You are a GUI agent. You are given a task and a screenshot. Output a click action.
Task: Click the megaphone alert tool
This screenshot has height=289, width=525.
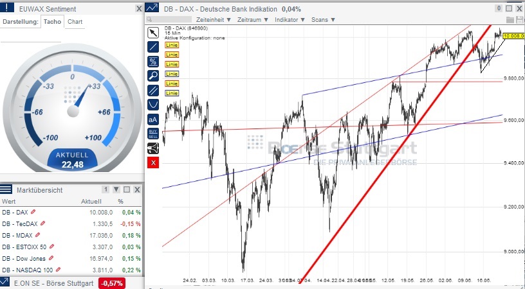tap(153, 148)
